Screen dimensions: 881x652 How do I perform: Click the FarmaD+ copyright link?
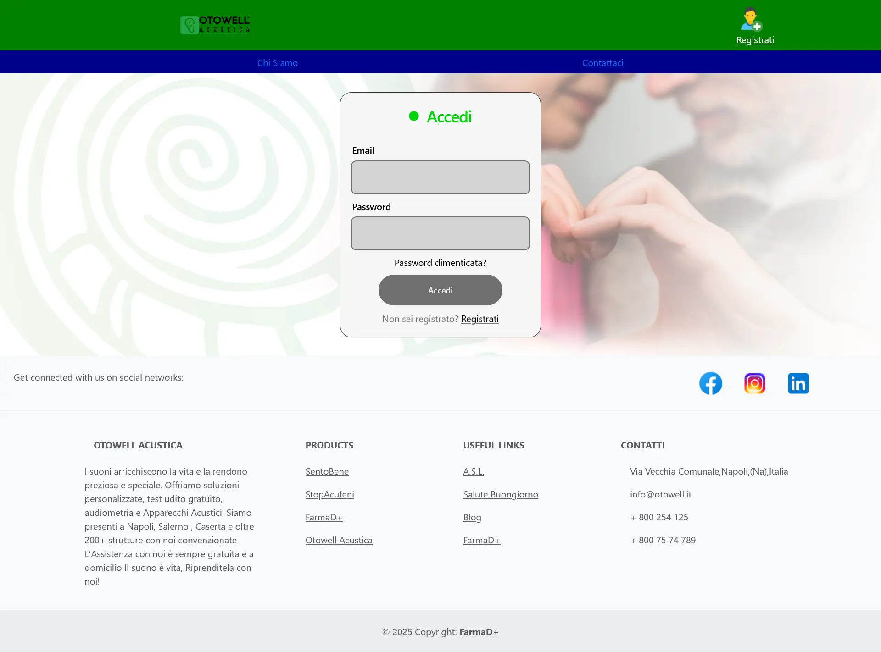point(479,631)
